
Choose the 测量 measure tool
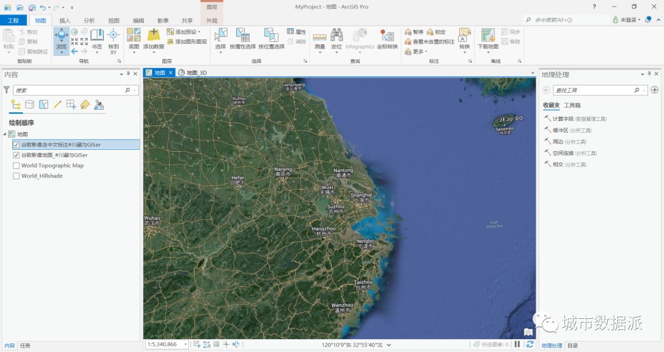pyautogui.click(x=319, y=40)
